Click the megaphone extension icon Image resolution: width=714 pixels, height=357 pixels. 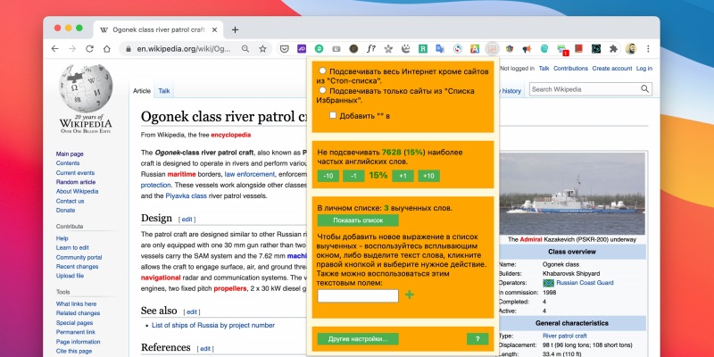[x=527, y=49]
